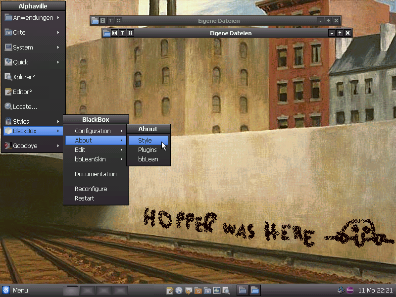The width and height of the screenshot is (396, 297).
Task: Choose the Locate... entry
Action: (33, 107)
